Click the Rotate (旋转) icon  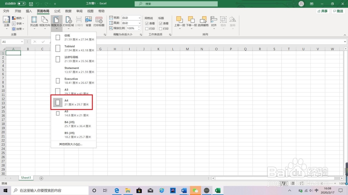pos(232,19)
